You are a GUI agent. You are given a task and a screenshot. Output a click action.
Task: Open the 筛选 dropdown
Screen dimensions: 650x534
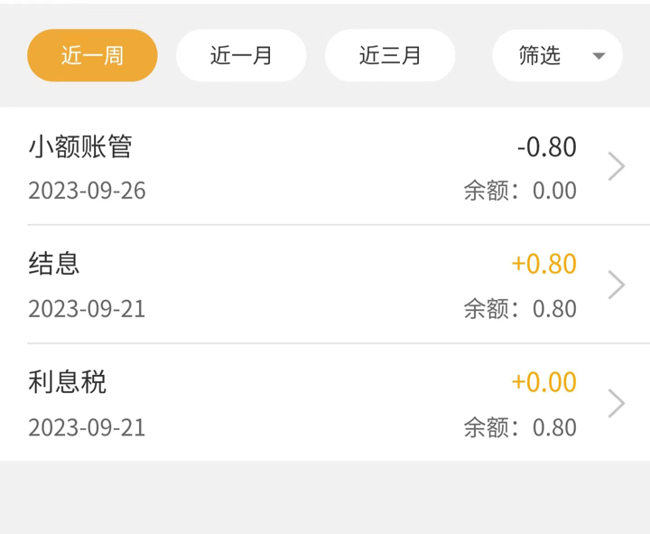(x=557, y=55)
